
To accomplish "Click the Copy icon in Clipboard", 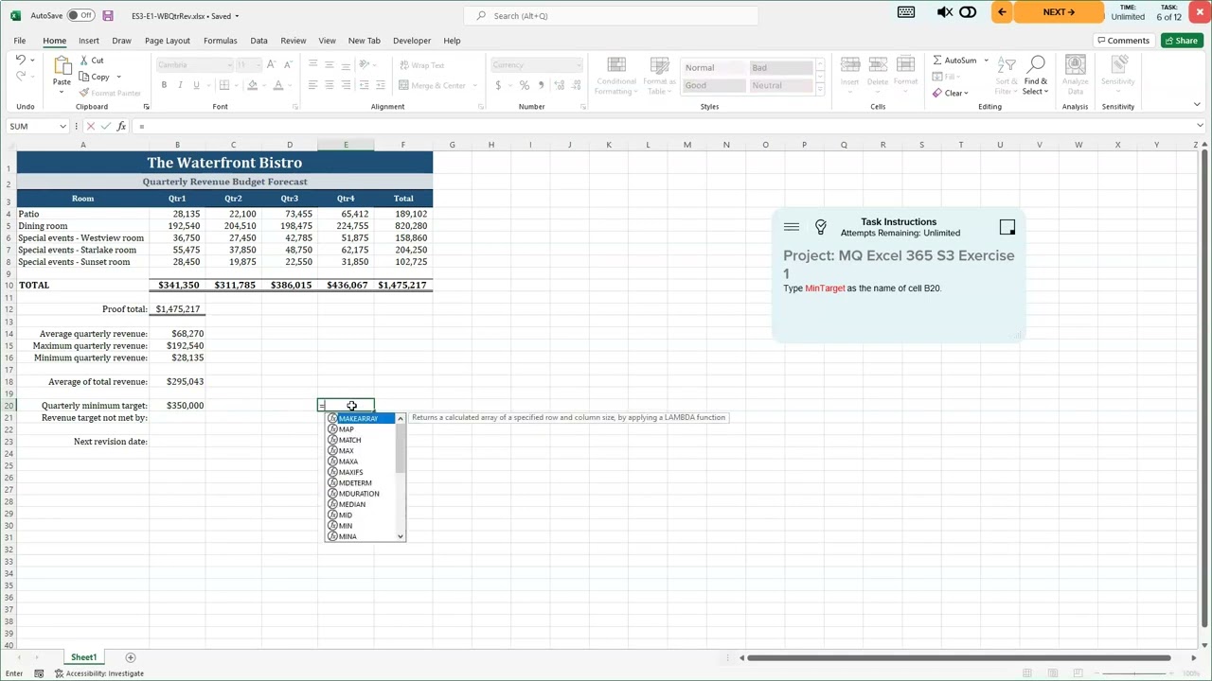I will coord(84,77).
